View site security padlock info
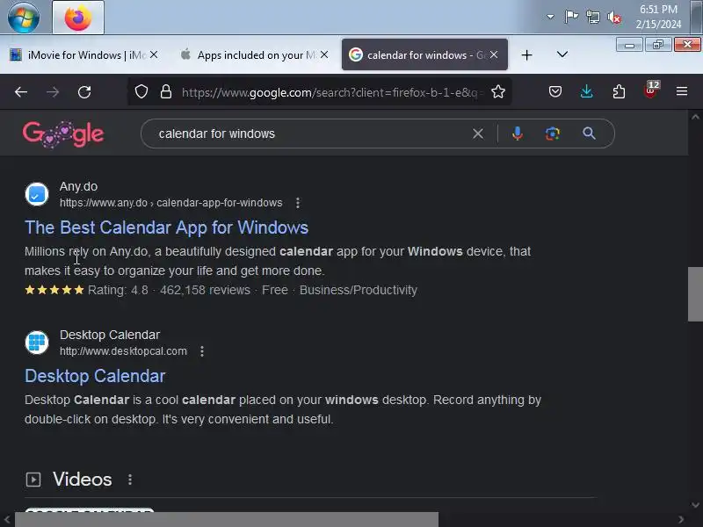Screen dimensions: 703x527 point(166,92)
